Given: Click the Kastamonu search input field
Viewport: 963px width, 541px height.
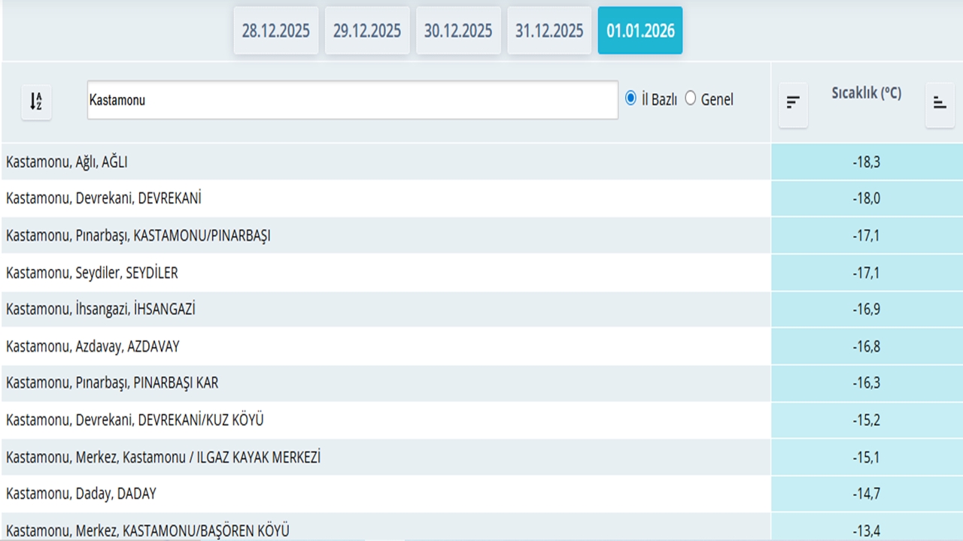Looking at the screenshot, I should (352, 100).
